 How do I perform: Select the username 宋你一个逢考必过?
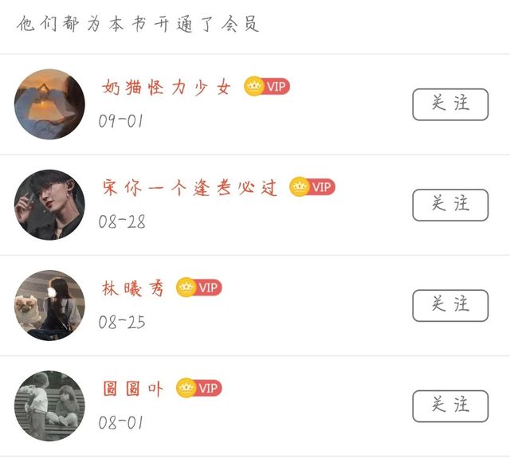pos(190,188)
